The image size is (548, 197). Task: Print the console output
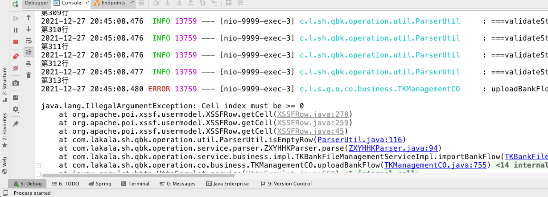pos(29,64)
